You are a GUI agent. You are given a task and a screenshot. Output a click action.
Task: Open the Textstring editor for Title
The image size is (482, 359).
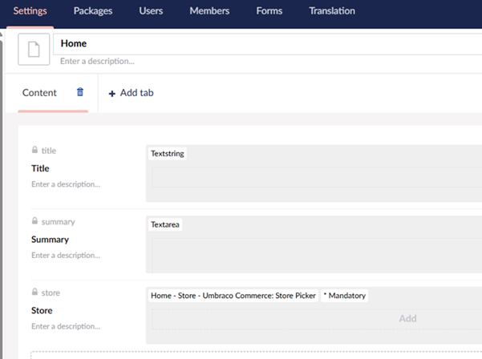pos(168,154)
